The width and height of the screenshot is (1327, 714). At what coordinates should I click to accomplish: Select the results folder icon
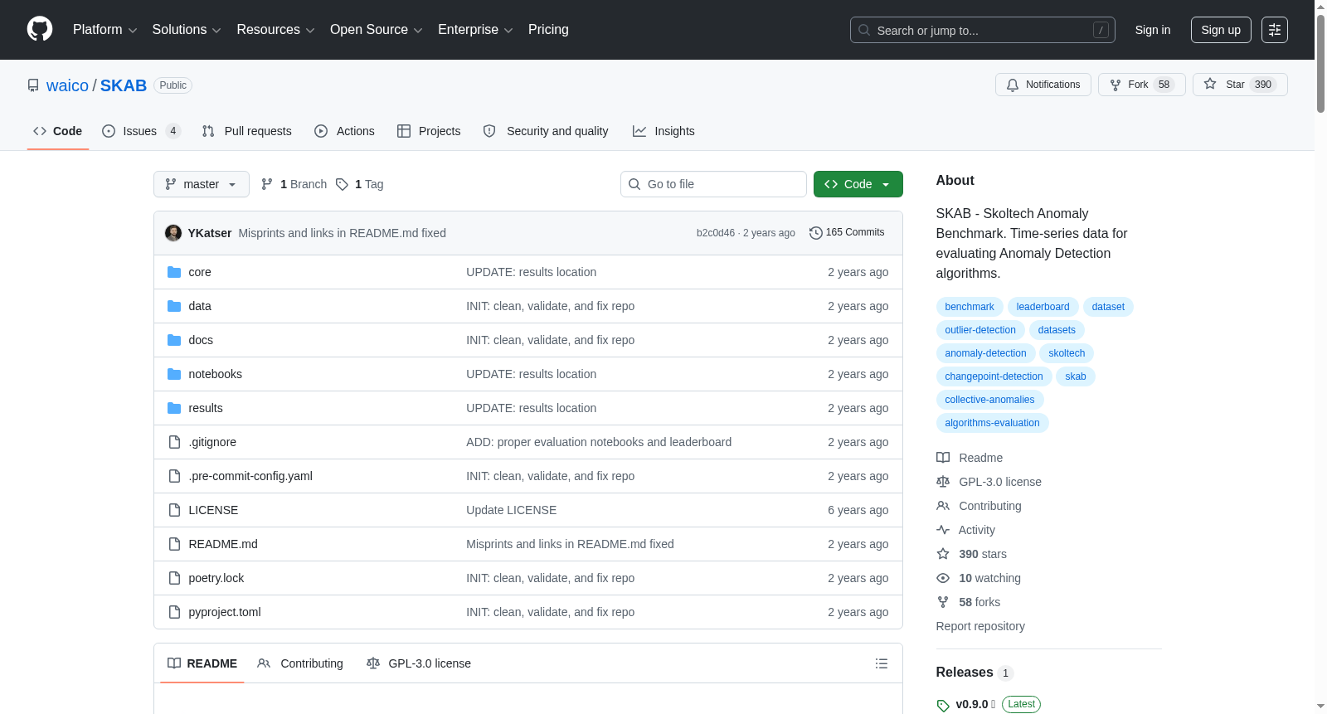coord(174,408)
